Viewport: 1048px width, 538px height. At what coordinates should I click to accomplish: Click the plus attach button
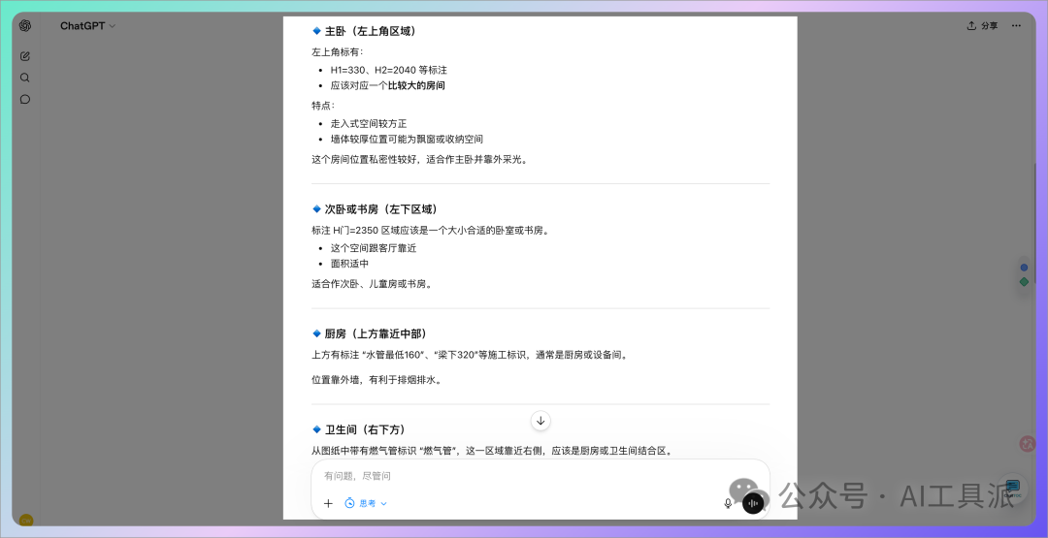pos(328,503)
